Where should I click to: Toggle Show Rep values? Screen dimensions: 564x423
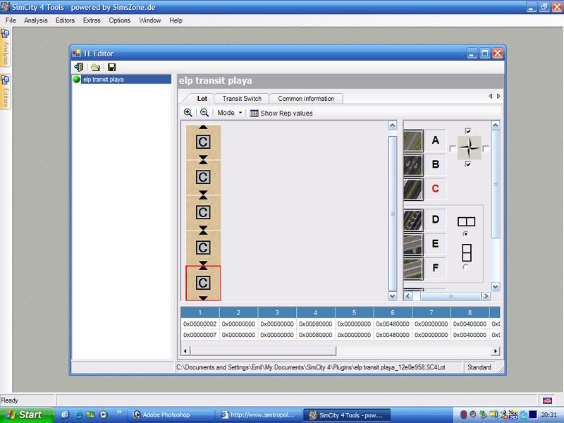pos(281,113)
